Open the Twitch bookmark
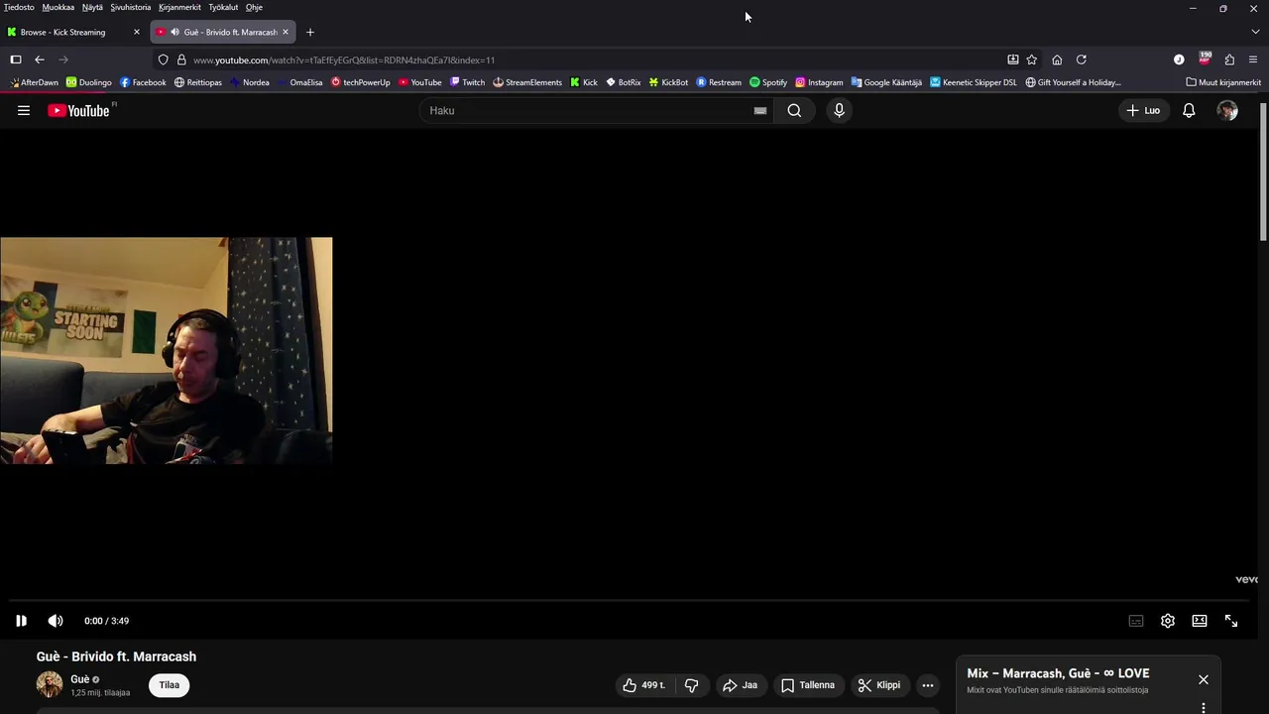1269x714 pixels. pos(467,82)
